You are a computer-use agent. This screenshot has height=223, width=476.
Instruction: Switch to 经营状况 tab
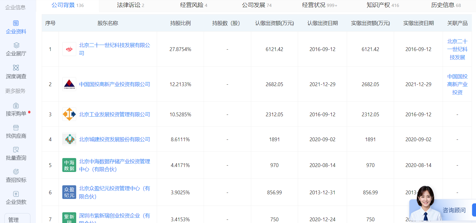click(x=320, y=5)
